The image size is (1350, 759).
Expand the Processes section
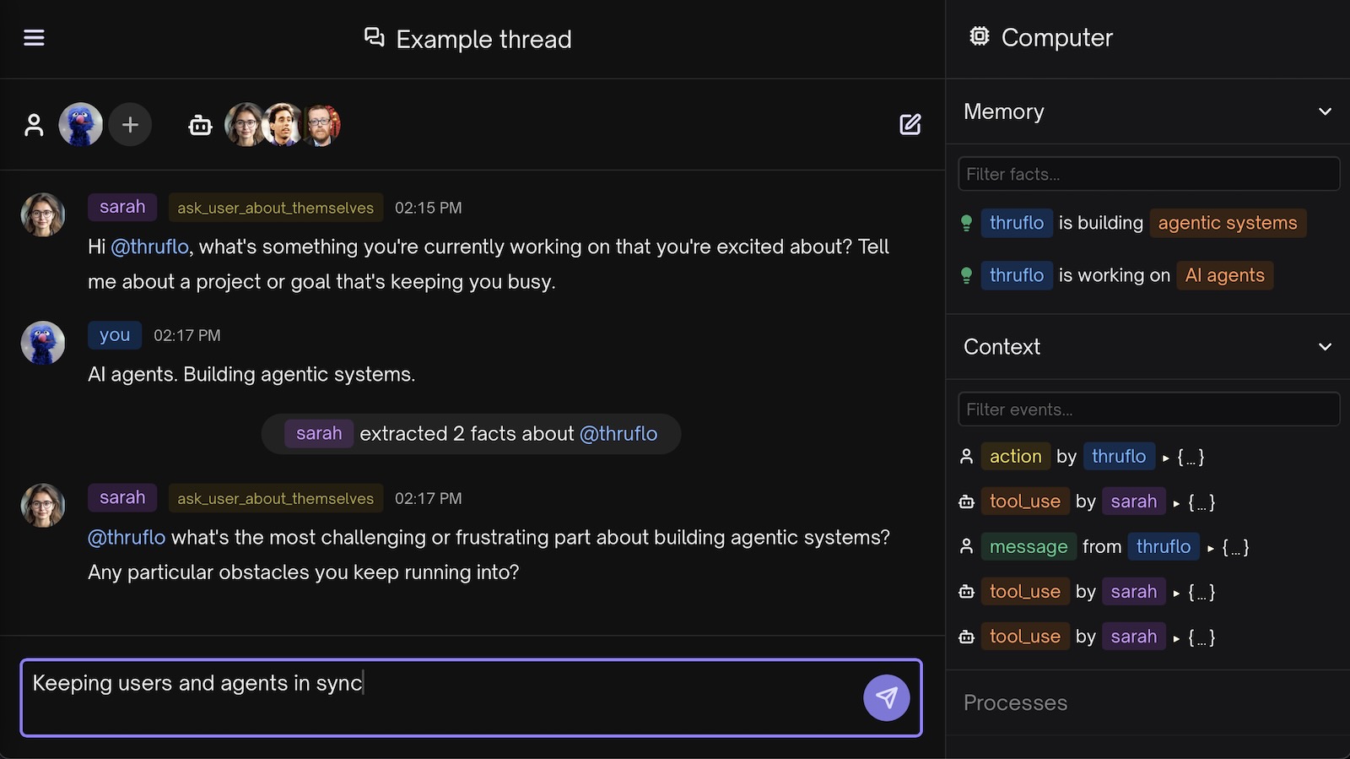tap(1015, 702)
